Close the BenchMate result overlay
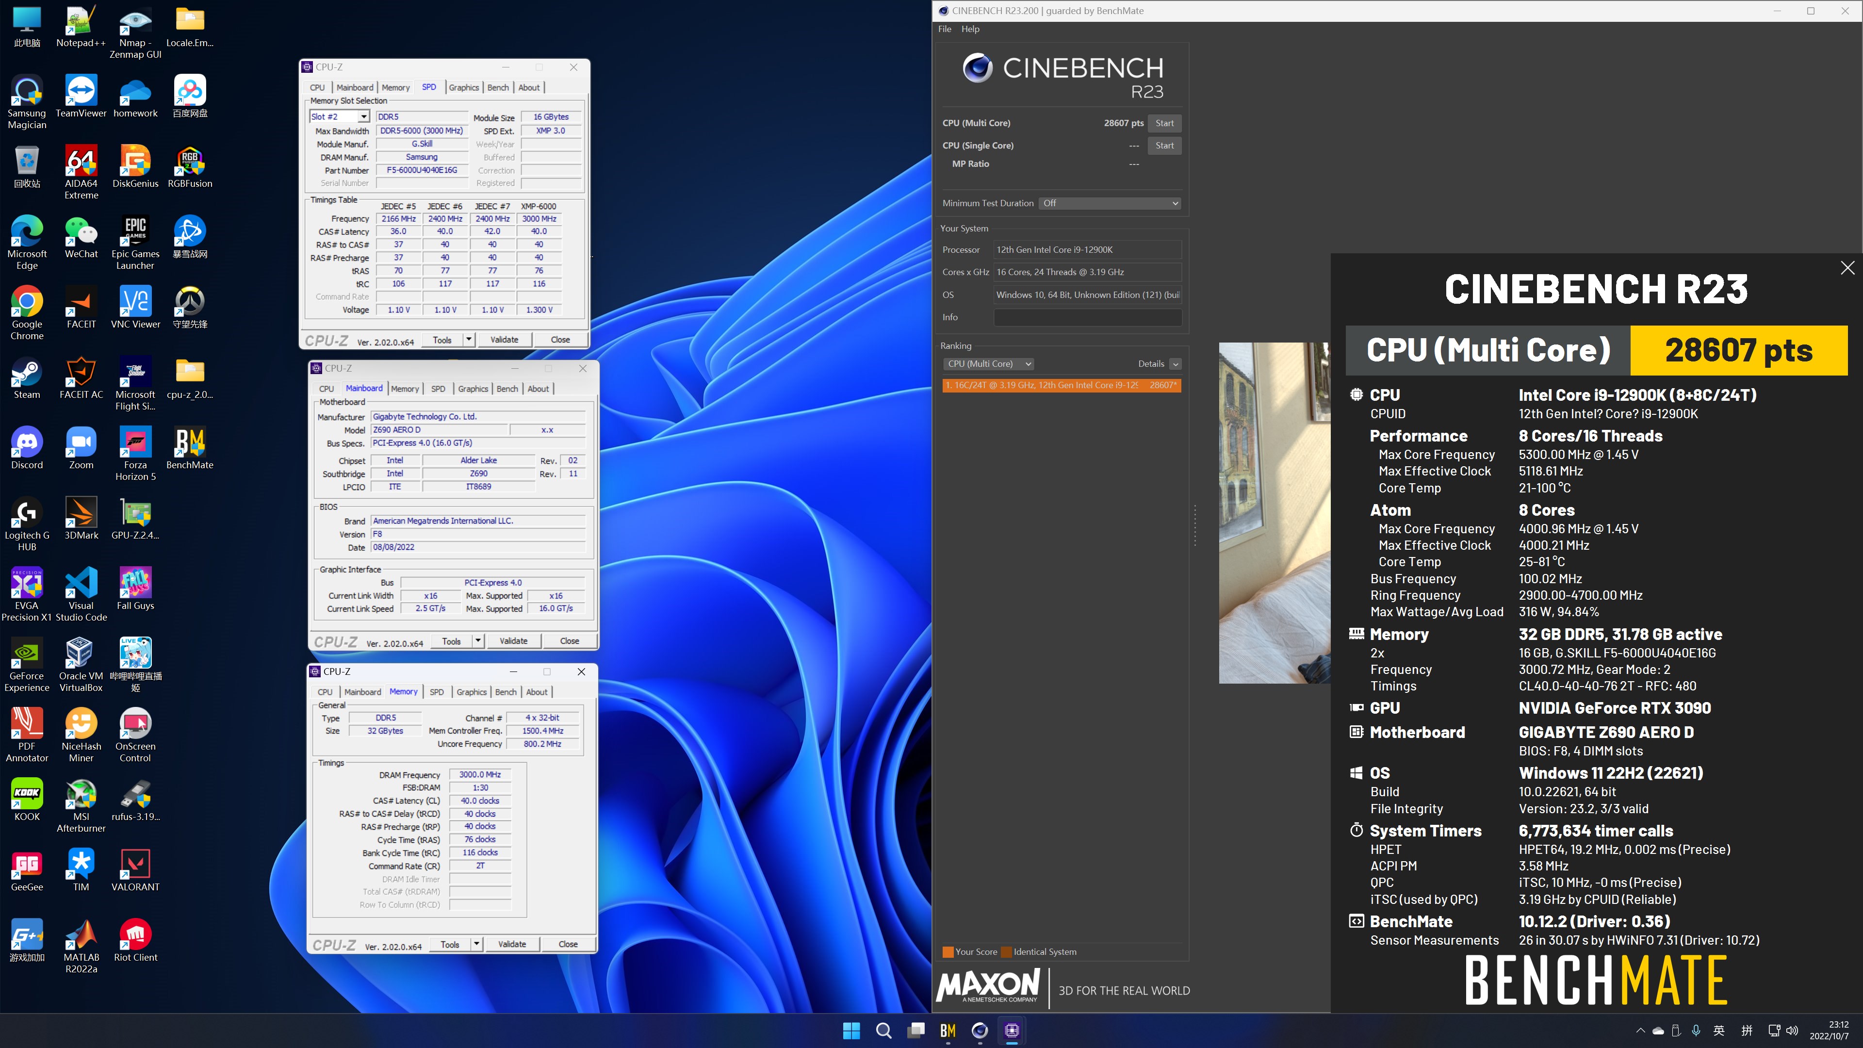The width and height of the screenshot is (1863, 1048). point(1847,268)
